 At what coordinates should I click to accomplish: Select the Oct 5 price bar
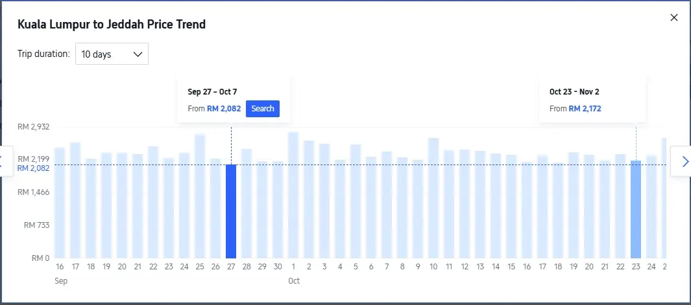point(356,201)
